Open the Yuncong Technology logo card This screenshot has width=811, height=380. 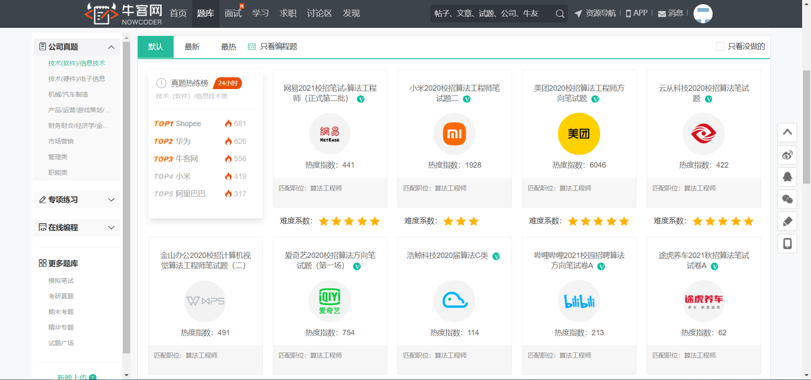(704, 134)
